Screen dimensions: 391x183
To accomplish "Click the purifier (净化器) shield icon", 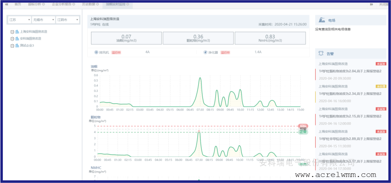I will point(205,53).
